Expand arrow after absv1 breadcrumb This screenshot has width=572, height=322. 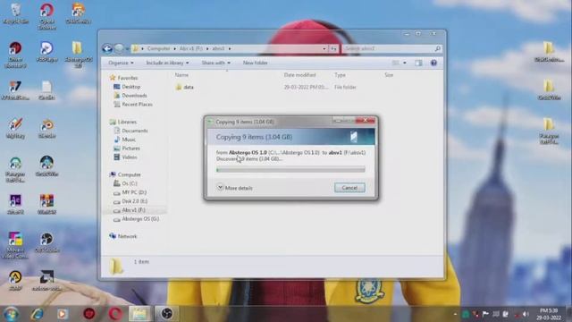click(x=230, y=48)
